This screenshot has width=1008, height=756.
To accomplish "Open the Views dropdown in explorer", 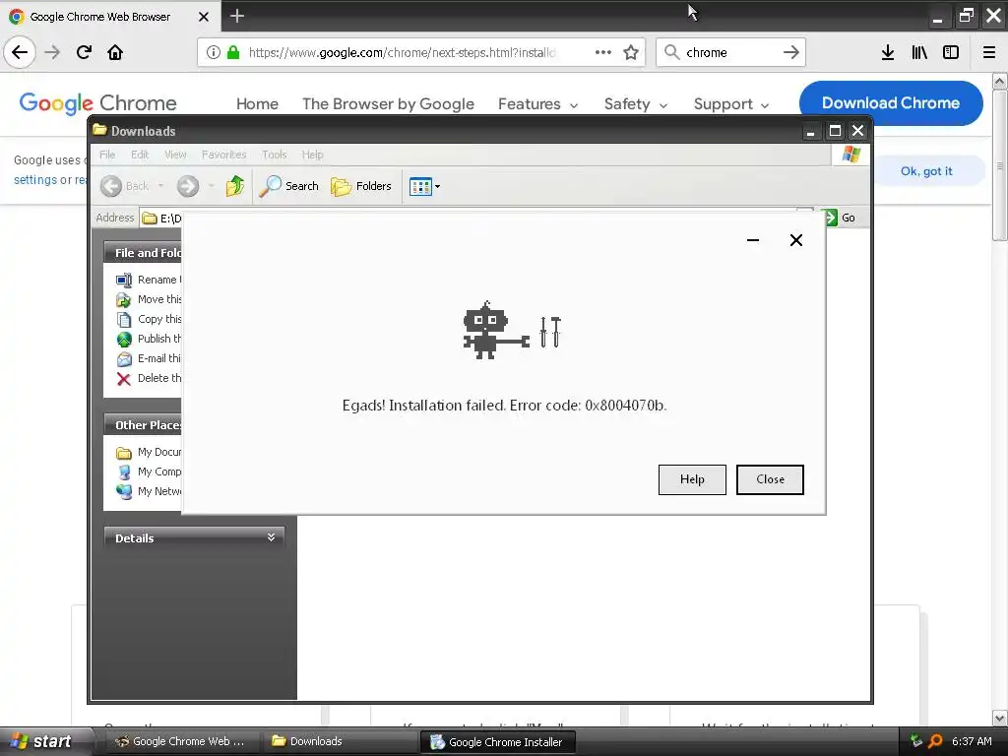I will coord(424,186).
